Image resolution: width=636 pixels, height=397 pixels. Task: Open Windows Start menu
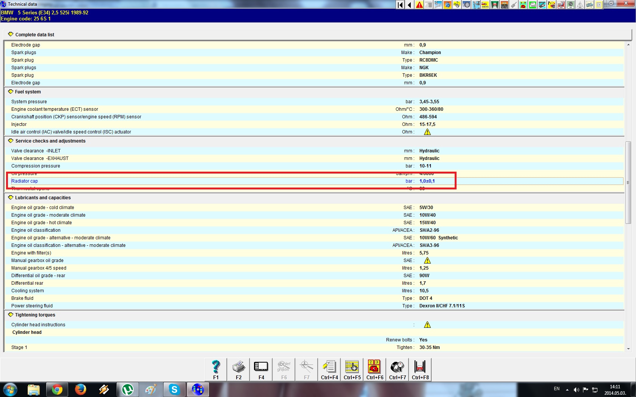pos(10,389)
